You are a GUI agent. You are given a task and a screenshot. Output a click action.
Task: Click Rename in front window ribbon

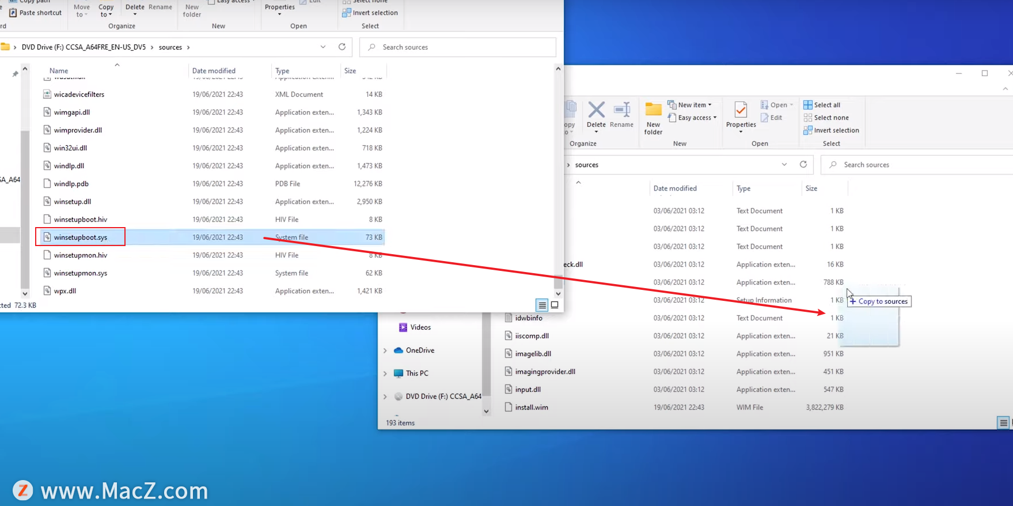[x=160, y=7]
